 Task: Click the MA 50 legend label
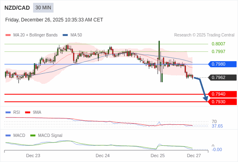(76, 35)
